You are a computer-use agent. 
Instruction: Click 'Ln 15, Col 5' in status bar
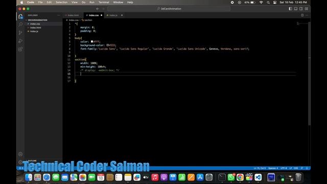click(x=260, y=168)
